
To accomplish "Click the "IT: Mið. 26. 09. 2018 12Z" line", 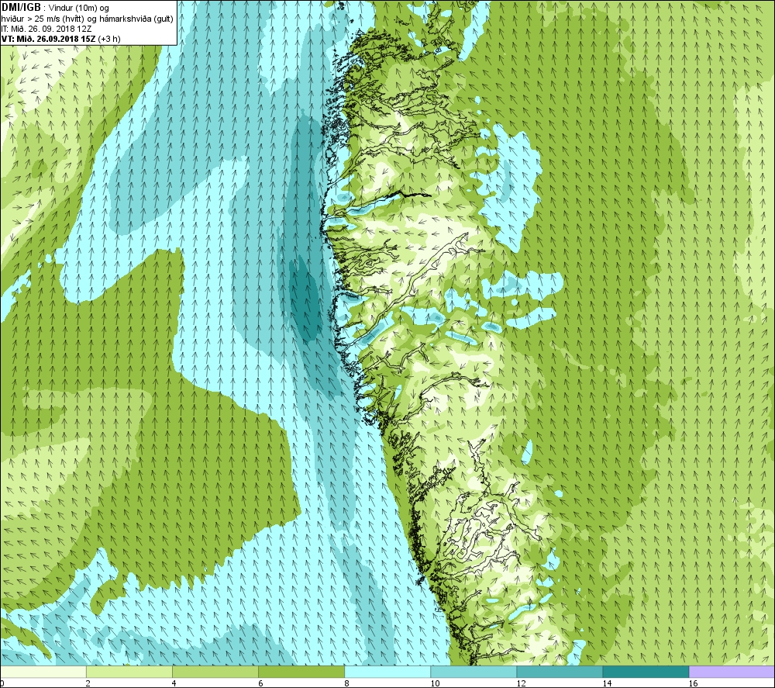I will point(46,29).
